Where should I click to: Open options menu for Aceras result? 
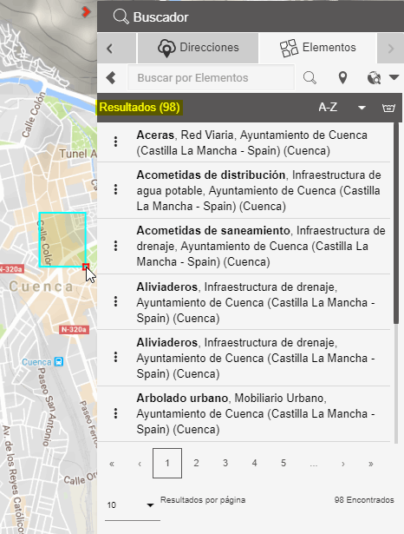(x=115, y=142)
